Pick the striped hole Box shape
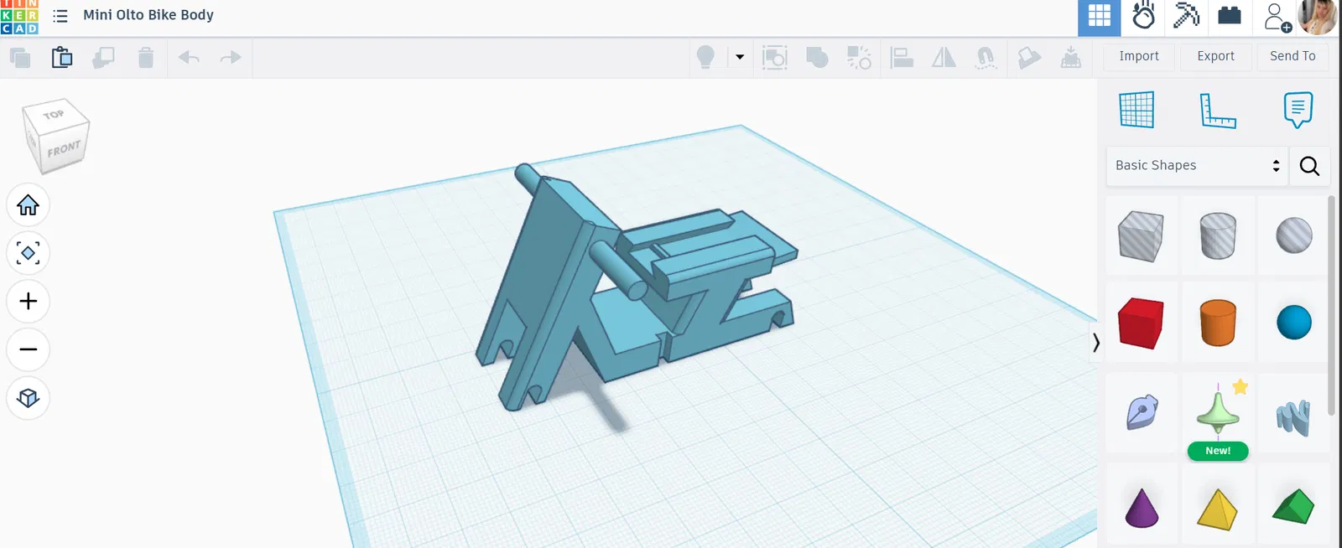Viewport: 1342px width, 548px height. pyautogui.click(x=1141, y=235)
